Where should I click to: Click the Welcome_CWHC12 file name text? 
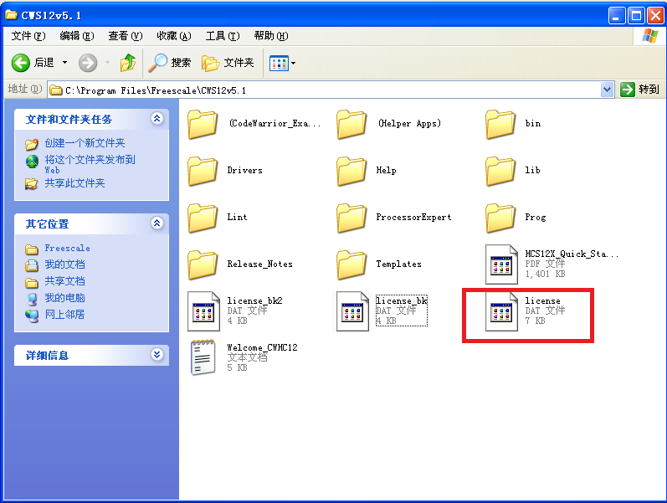click(262, 347)
